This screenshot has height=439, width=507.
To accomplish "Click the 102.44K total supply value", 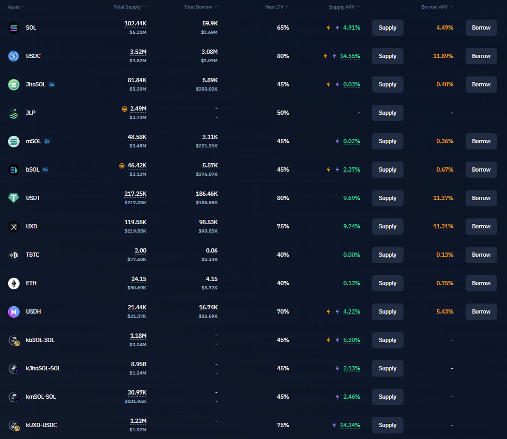I will [x=135, y=24].
